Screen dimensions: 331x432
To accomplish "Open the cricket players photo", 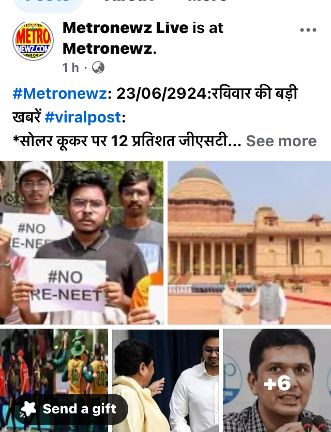I will pos(54,380).
